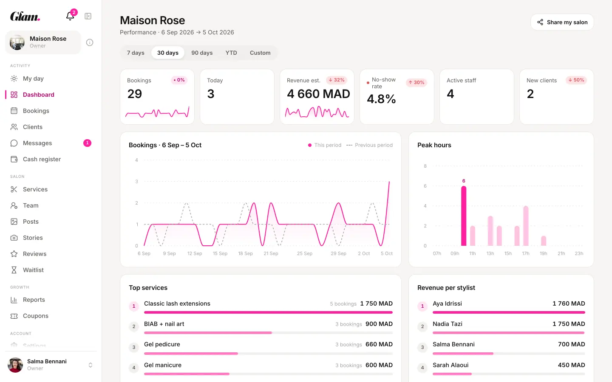Click the info icon beside Maison Rose
The image size is (612, 382).
90,42
